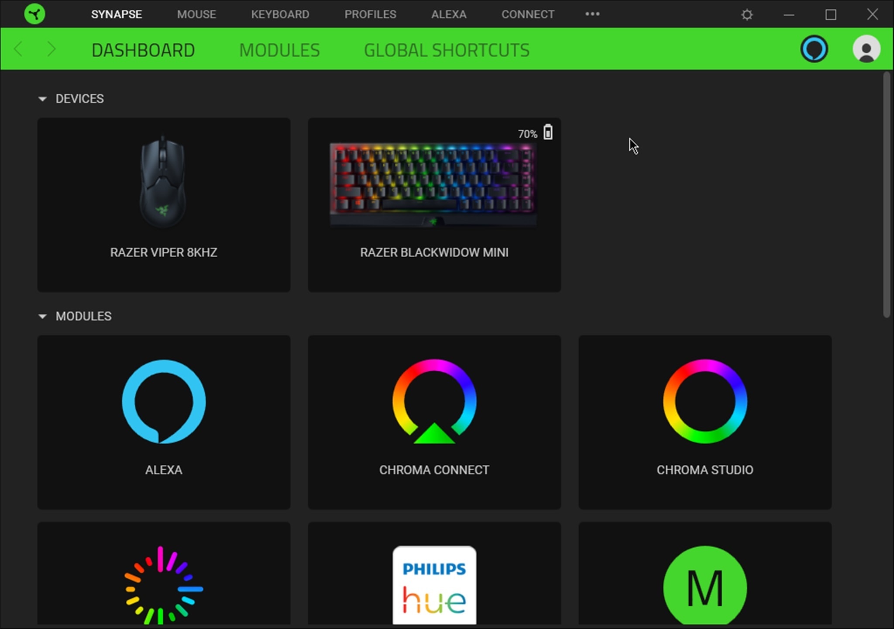Click the Razer BlackWidow Mini label
Viewport: 894px width, 629px height.
(434, 252)
